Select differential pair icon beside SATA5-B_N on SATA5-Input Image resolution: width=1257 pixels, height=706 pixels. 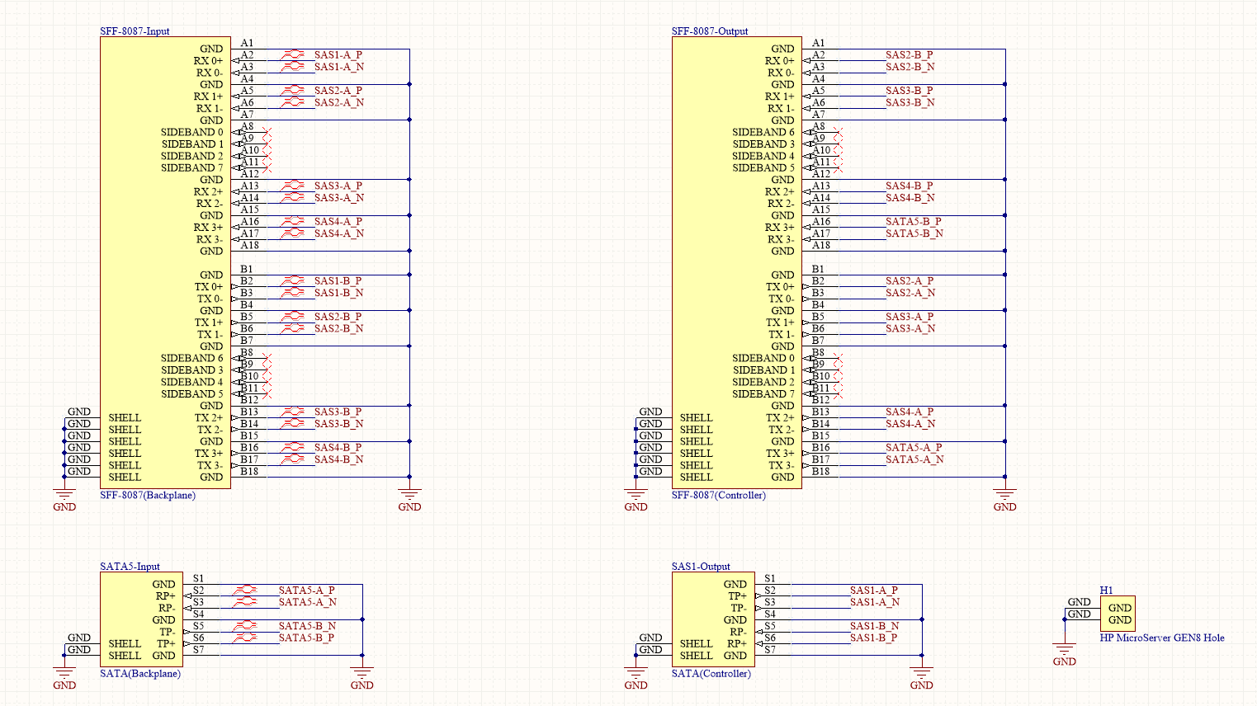coord(244,625)
